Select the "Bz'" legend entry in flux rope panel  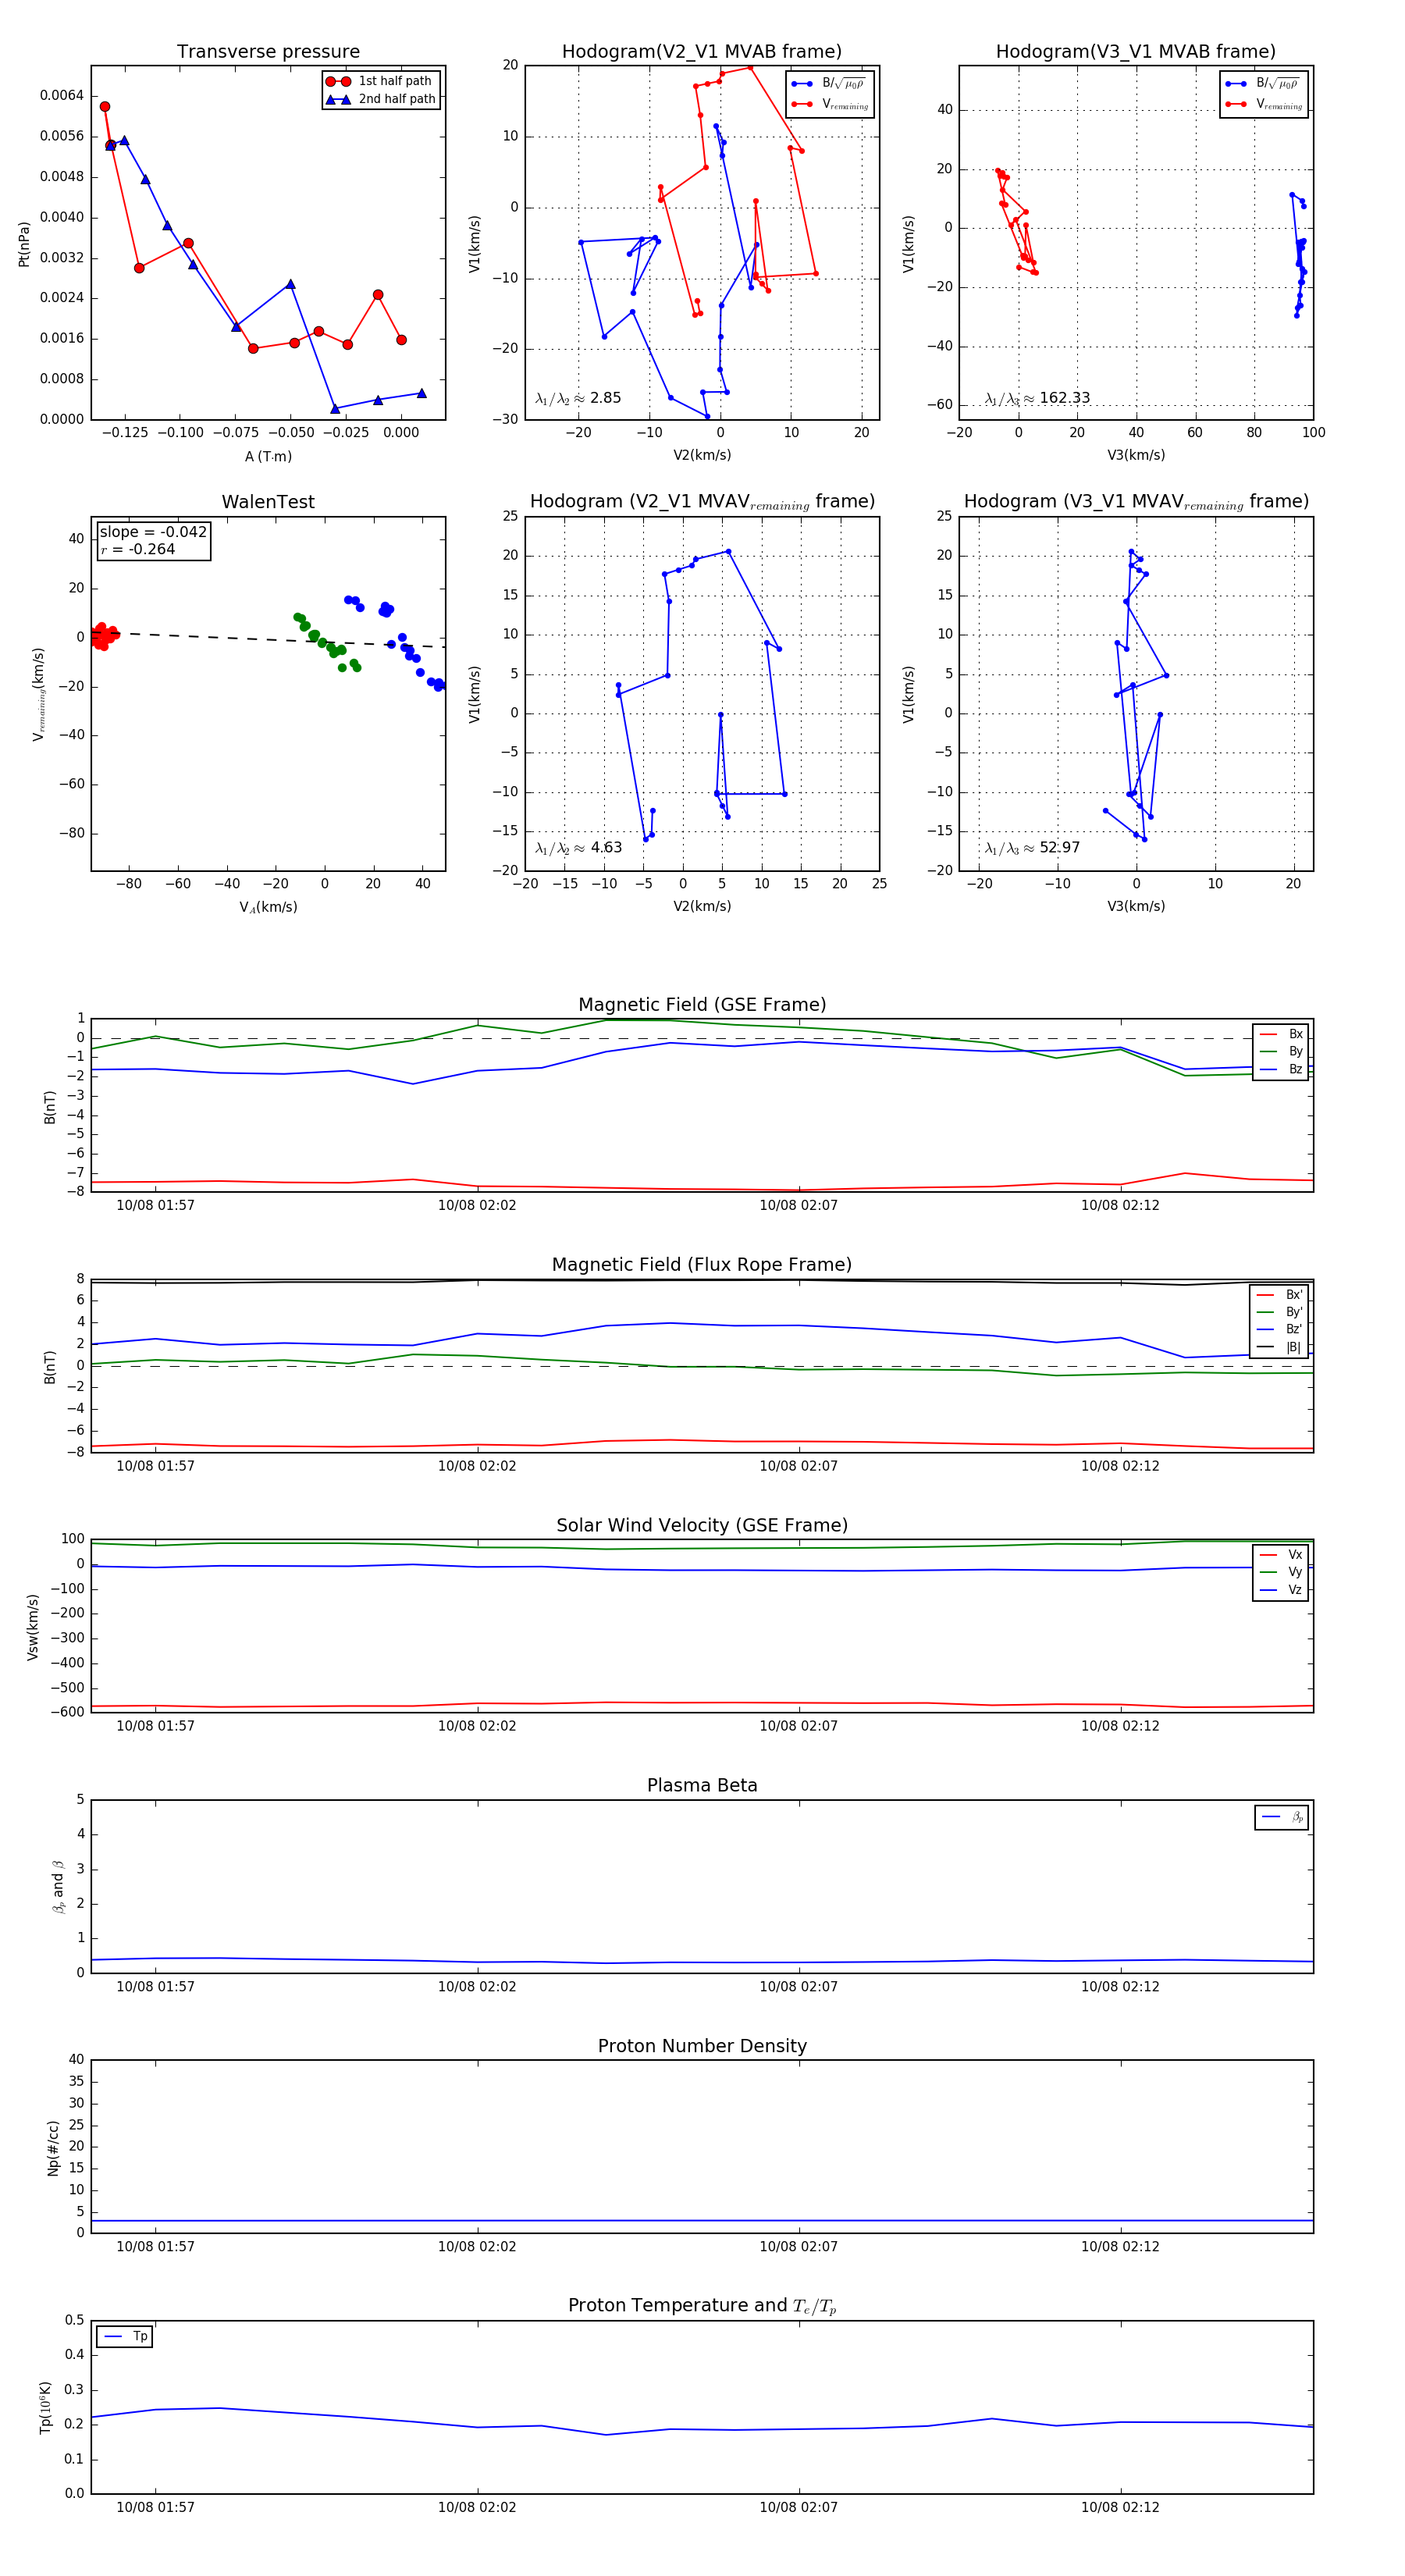[x=1279, y=1329]
